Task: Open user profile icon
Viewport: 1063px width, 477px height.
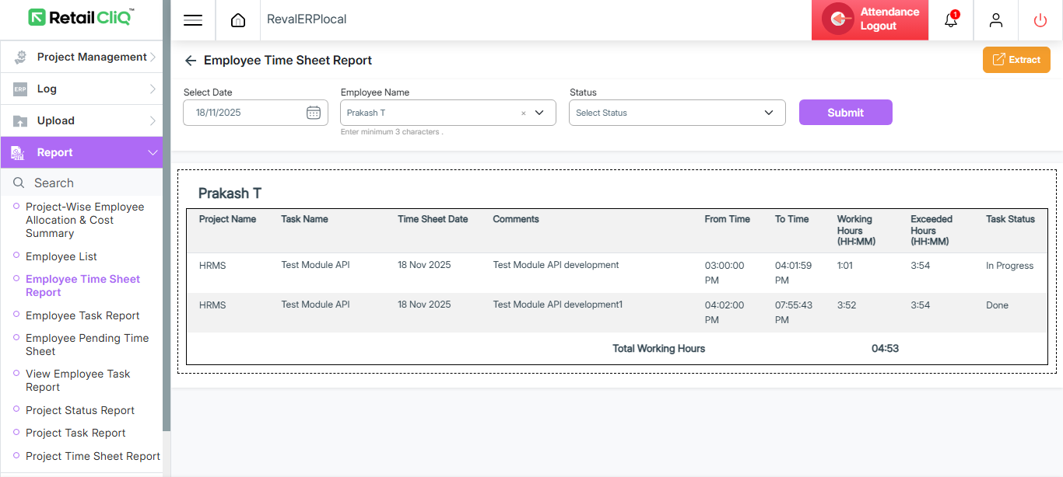Action: pyautogui.click(x=996, y=20)
